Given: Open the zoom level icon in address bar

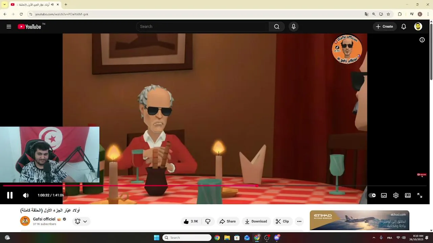Looking at the screenshot, I should tap(374, 14).
